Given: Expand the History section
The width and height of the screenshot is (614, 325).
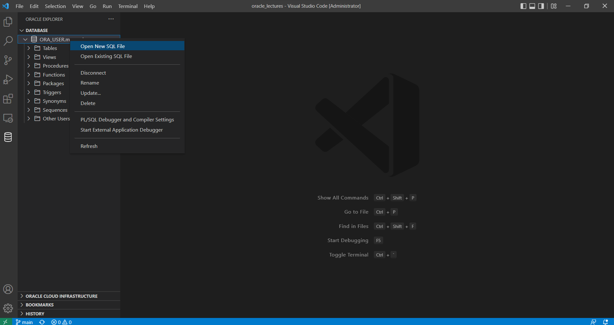Looking at the screenshot, I should pyautogui.click(x=69, y=314).
